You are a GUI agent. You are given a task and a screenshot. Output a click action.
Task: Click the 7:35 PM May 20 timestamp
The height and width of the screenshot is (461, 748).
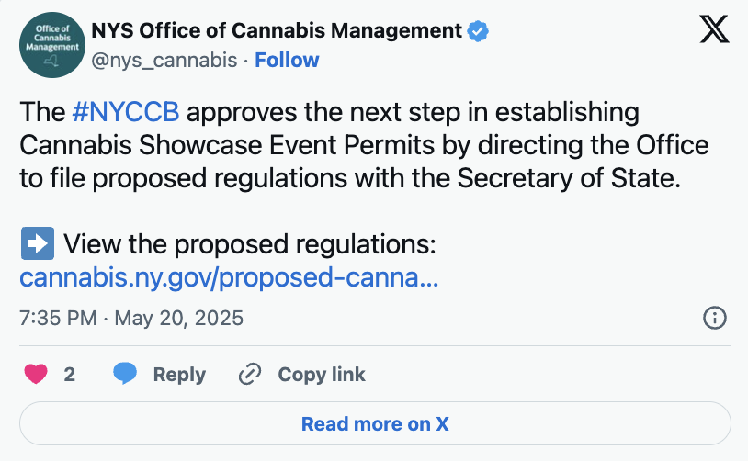(x=131, y=319)
